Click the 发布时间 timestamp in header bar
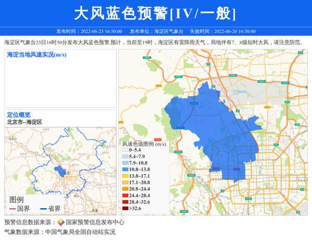 click(x=89, y=31)
